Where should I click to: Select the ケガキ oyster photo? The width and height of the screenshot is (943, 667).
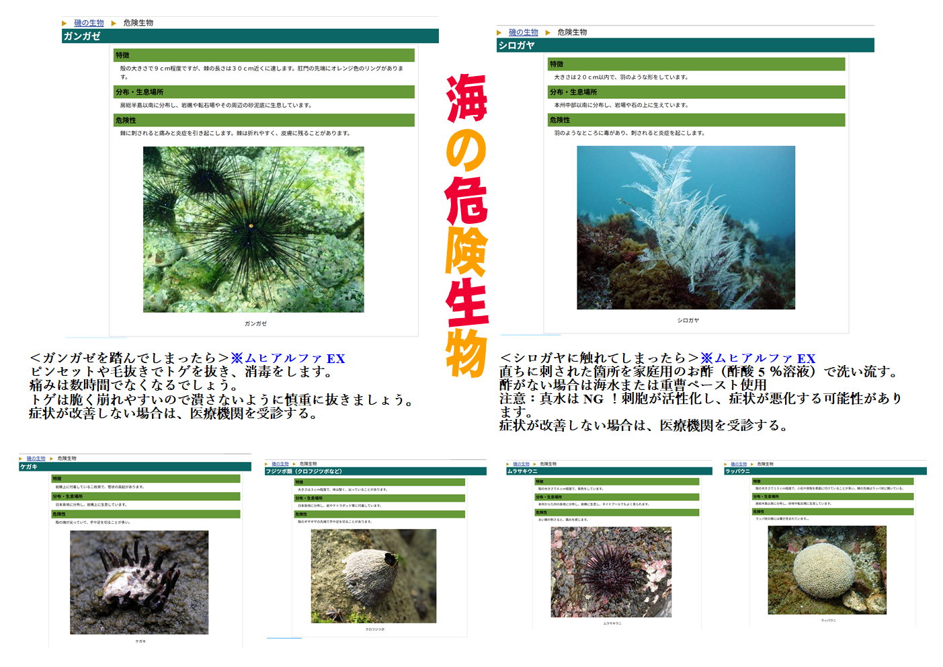[139, 582]
